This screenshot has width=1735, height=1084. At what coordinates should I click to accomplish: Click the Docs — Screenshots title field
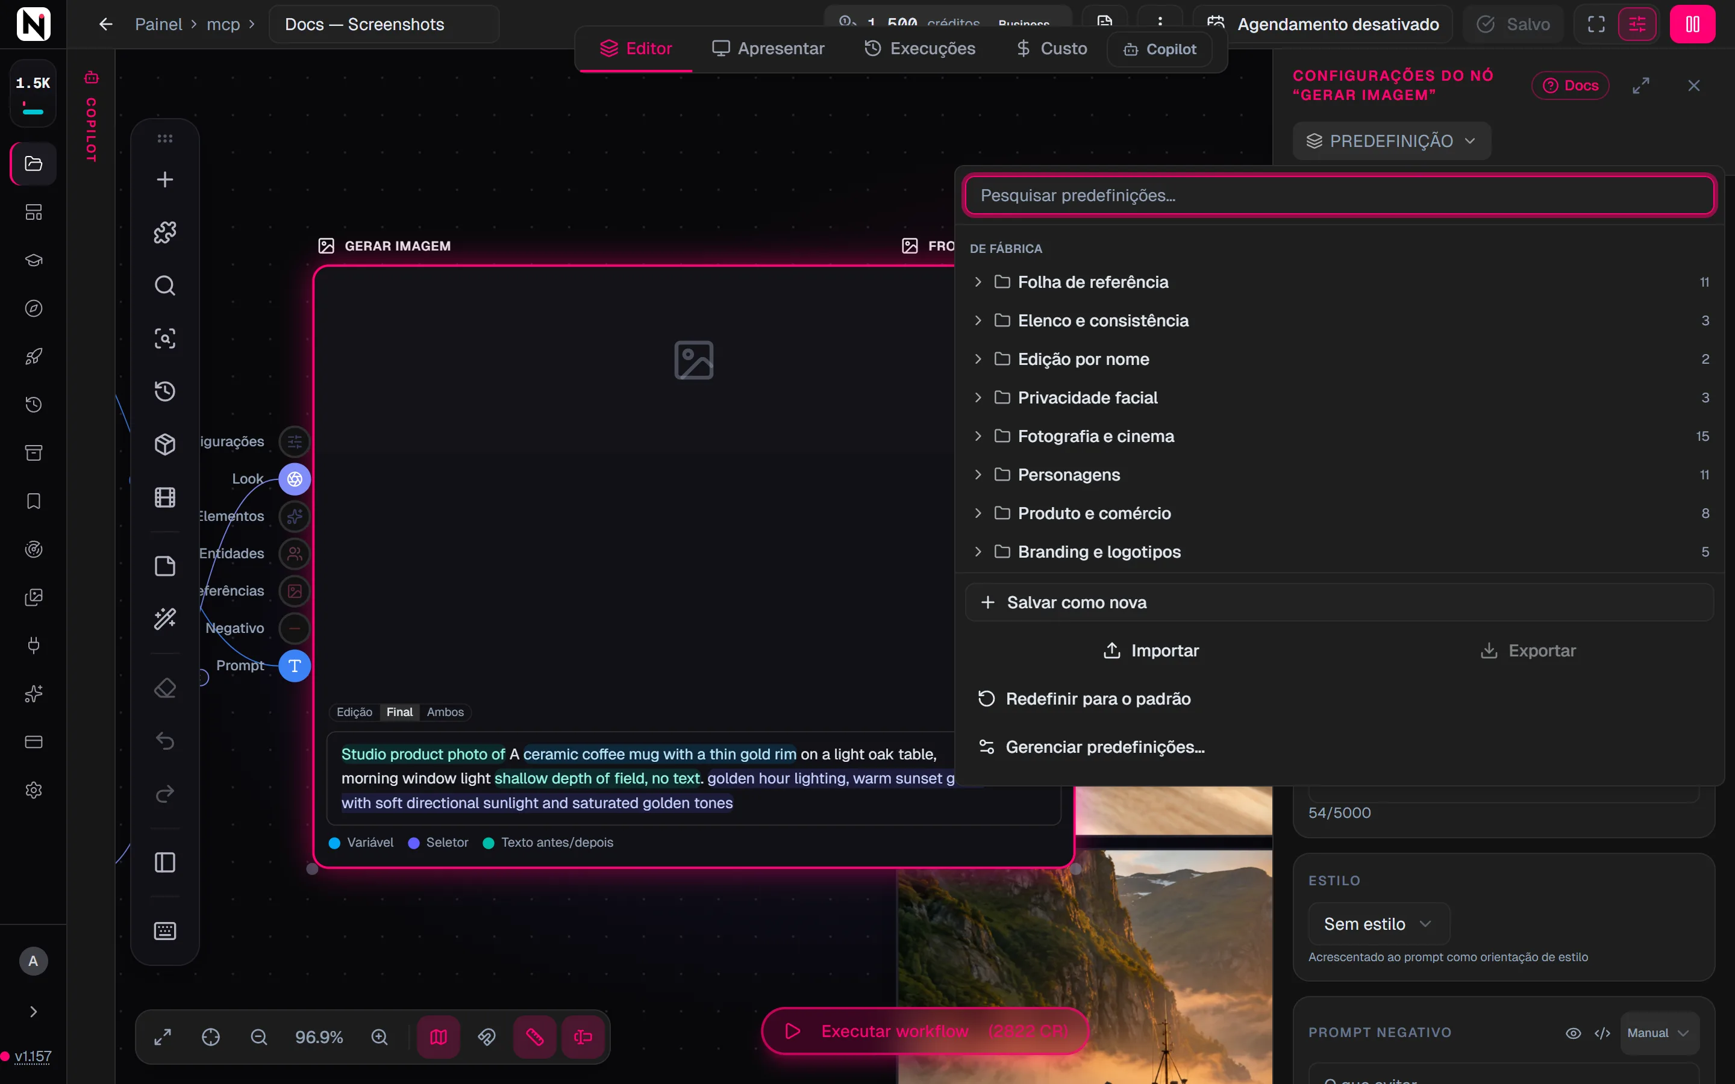tap(384, 24)
